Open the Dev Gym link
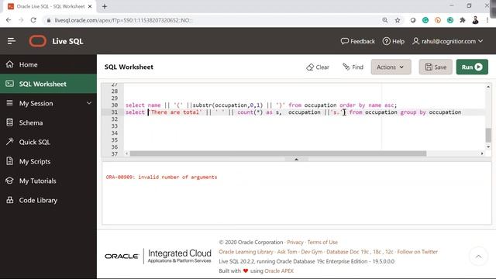Screen dimensions: 496x279 pyautogui.click(x=312, y=252)
